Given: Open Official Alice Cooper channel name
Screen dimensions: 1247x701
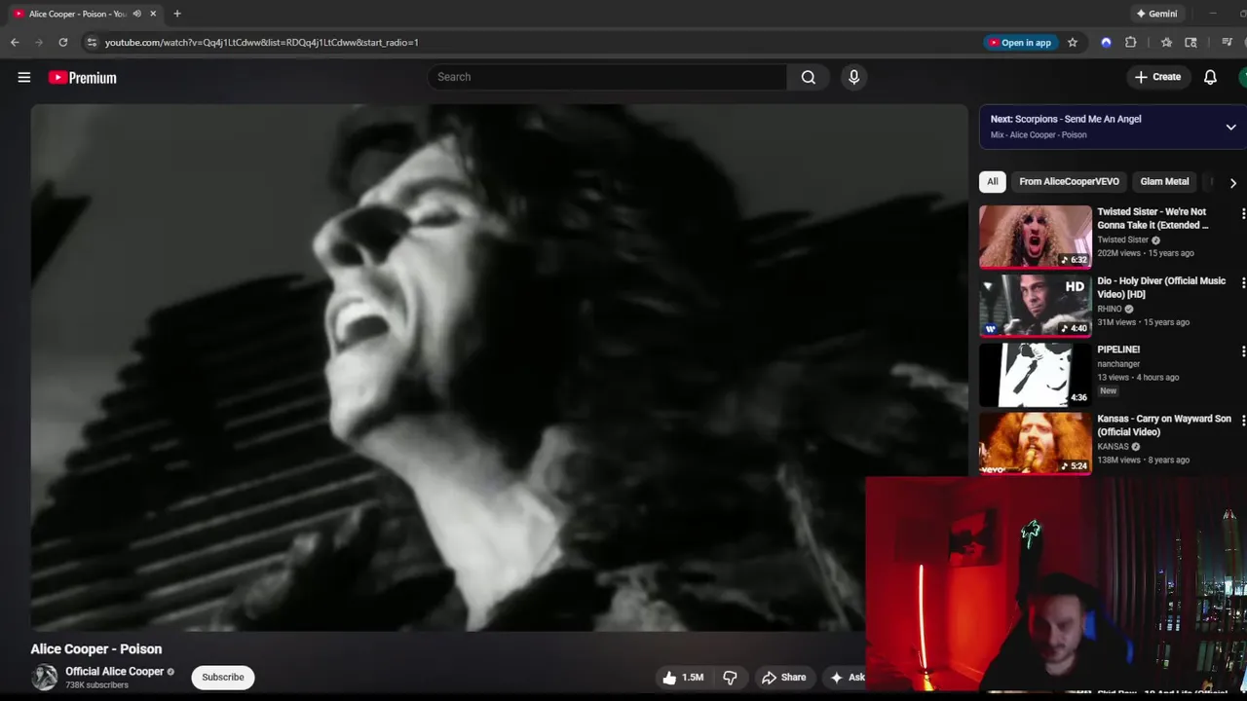Looking at the screenshot, I should pyautogui.click(x=114, y=672).
